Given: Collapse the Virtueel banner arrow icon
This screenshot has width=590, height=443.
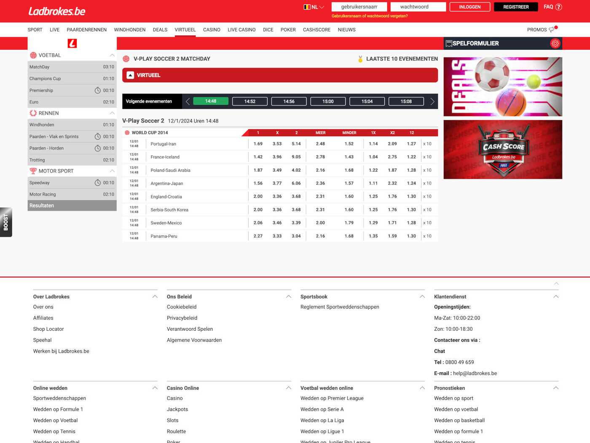Looking at the screenshot, I should click(x=130, y=75).
